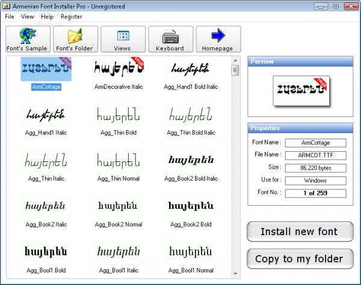Viewport: 361px width, 285px height.
Task: Select the Agg_Bool1 Italic font thumbnail
Action: 119,252
